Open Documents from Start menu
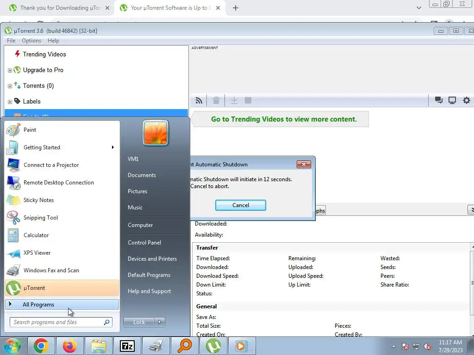This screenshot has width=474, height=355. coord(142,175)
